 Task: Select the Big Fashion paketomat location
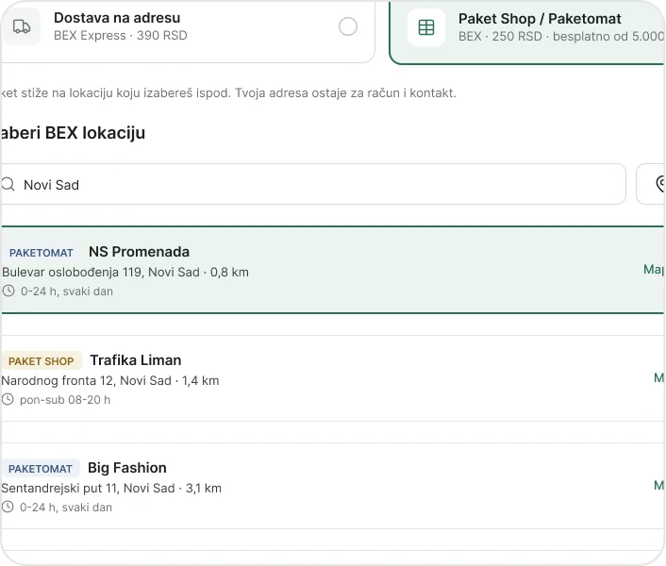click(x=332, y=486)
